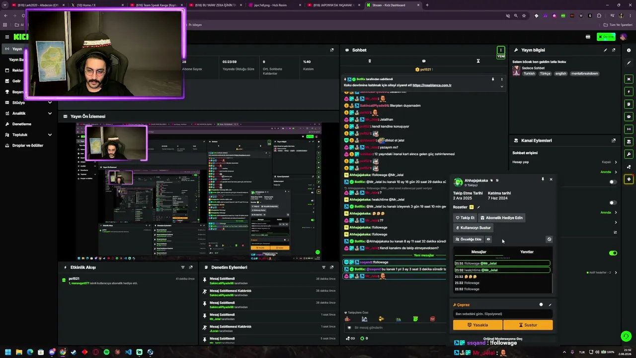Image resolution: width=636 pixels, height=358 pixels.
Task: Click po1521 in Etkinlik Akışı
Action: (x=74, y=278)
